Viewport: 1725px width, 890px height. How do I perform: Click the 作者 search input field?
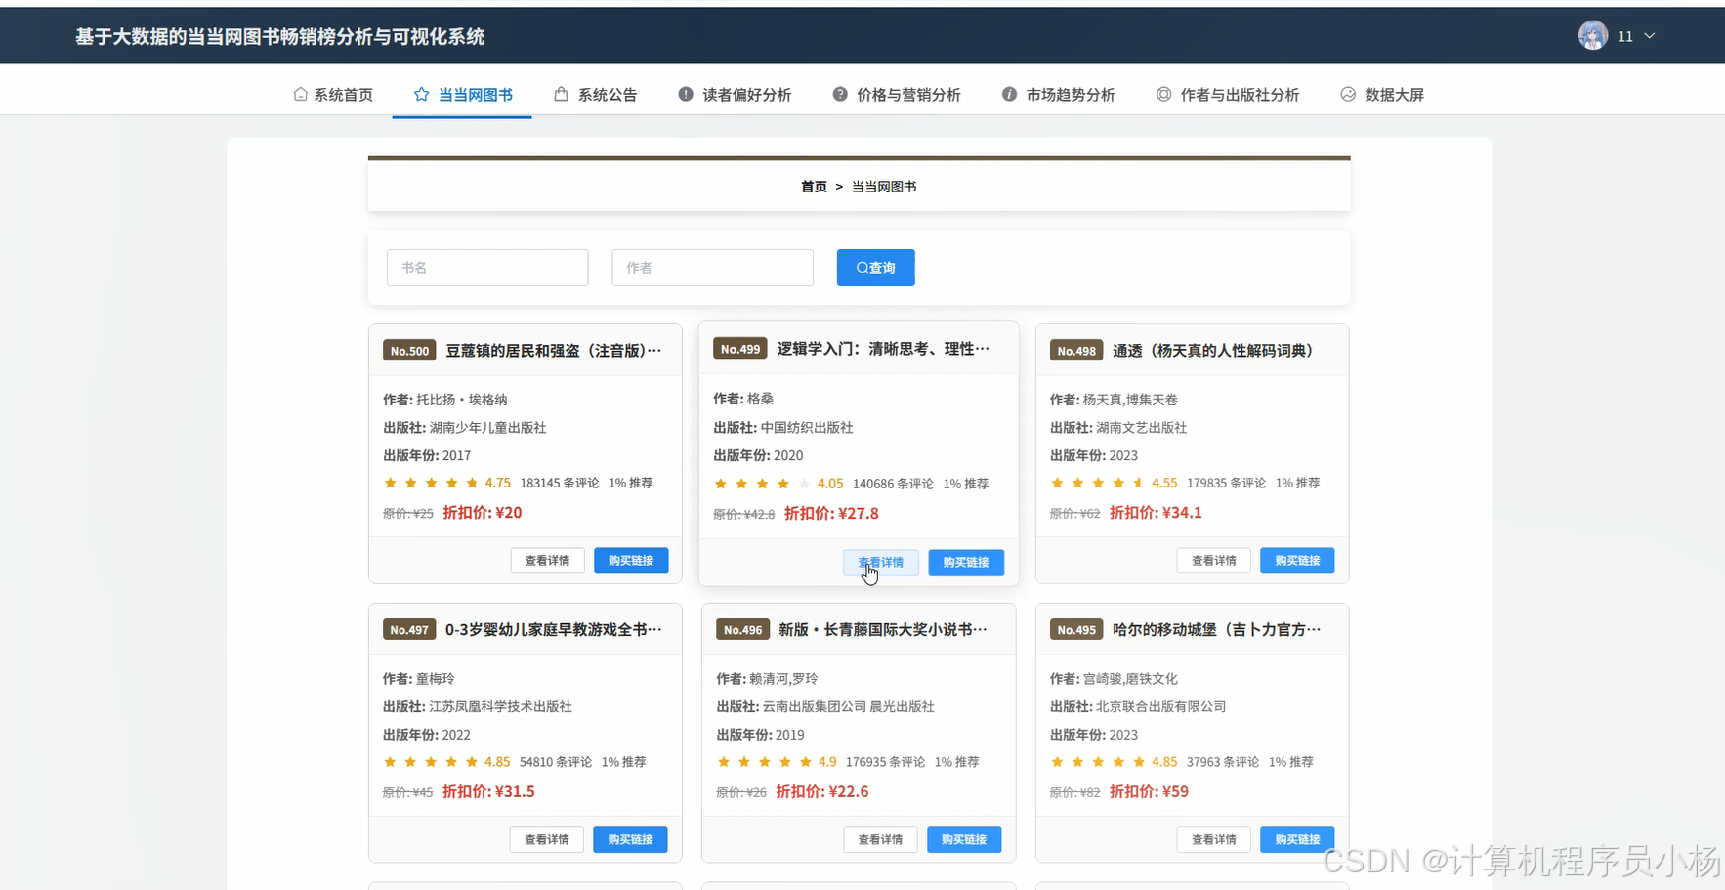click(712, 268)
